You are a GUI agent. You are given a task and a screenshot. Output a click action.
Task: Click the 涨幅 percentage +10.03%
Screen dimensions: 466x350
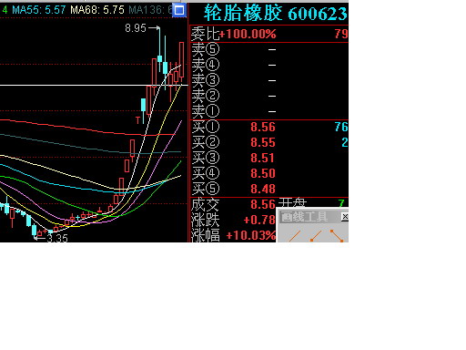tap(251, 235)
